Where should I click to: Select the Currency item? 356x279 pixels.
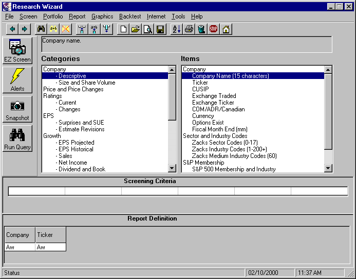[253, 116]
